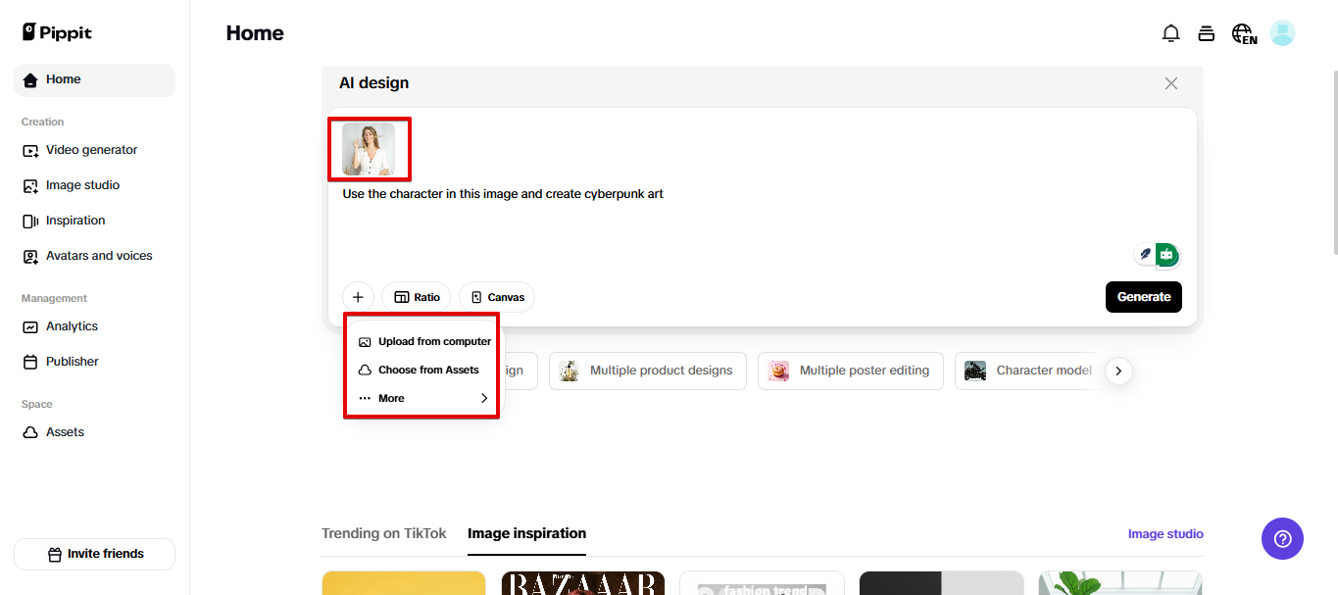Open Video generator from the sidebar
The image size is (1338, 595).
click(x=91, y=149)
